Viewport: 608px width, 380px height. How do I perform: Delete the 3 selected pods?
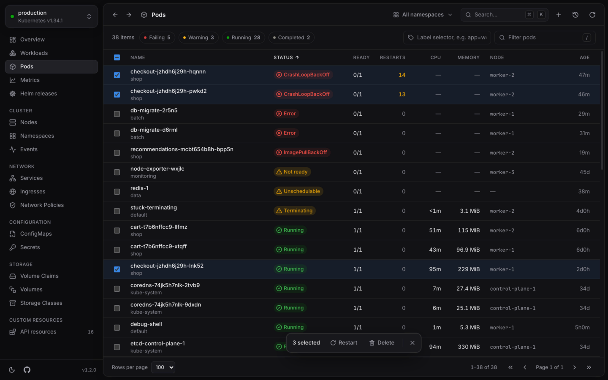[382, 343]
